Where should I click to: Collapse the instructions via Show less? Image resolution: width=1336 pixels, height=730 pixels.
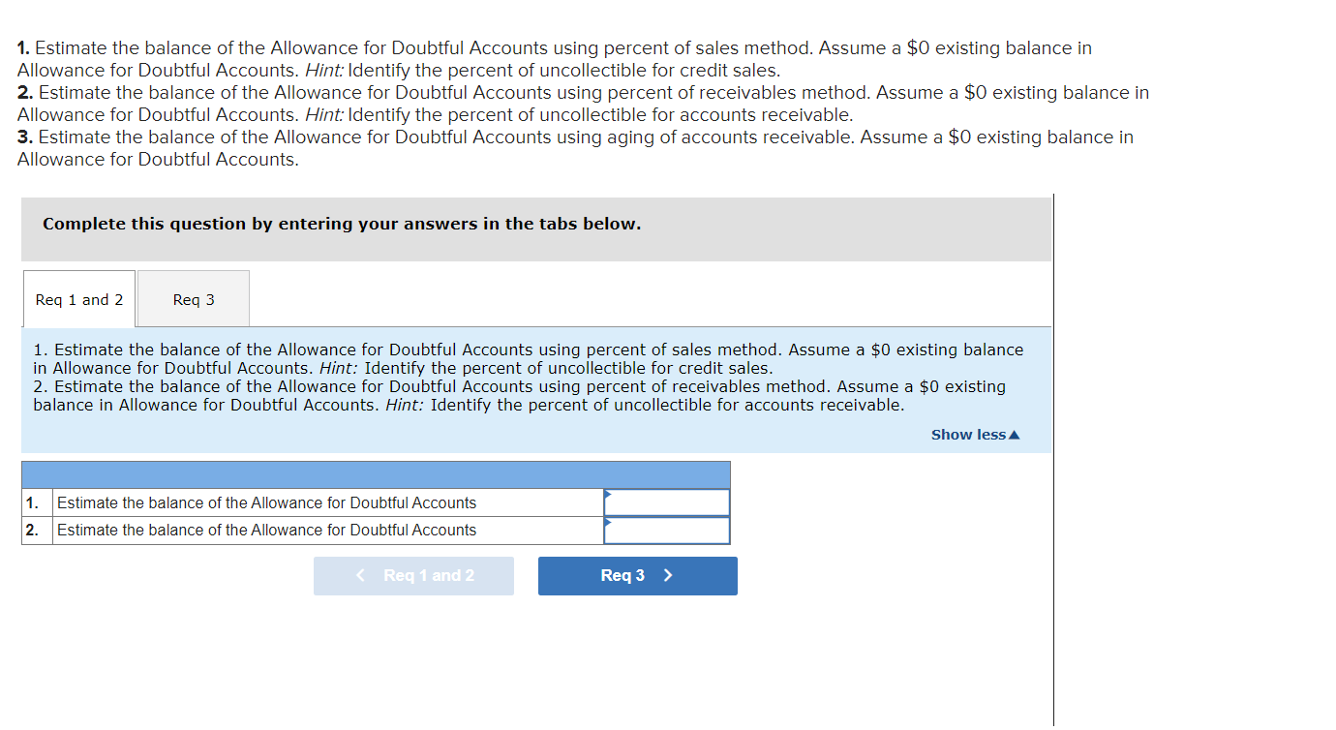pyautogui.click(x=971, y=434)
